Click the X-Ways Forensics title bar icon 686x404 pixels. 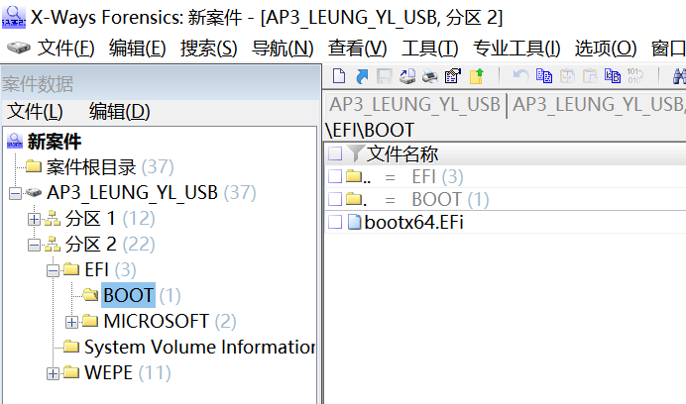point(14,18)
